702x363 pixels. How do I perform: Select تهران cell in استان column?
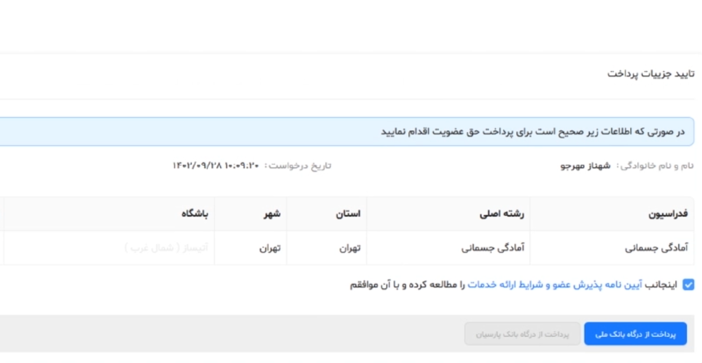(x=349, y=248)
